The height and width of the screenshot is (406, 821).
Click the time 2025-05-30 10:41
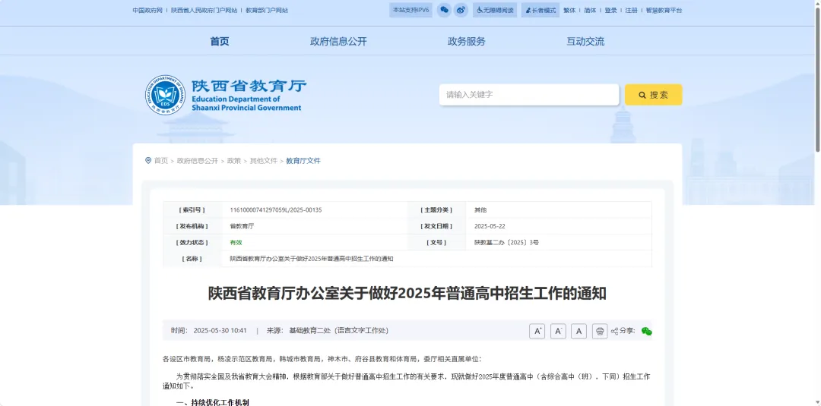(220, 331)
